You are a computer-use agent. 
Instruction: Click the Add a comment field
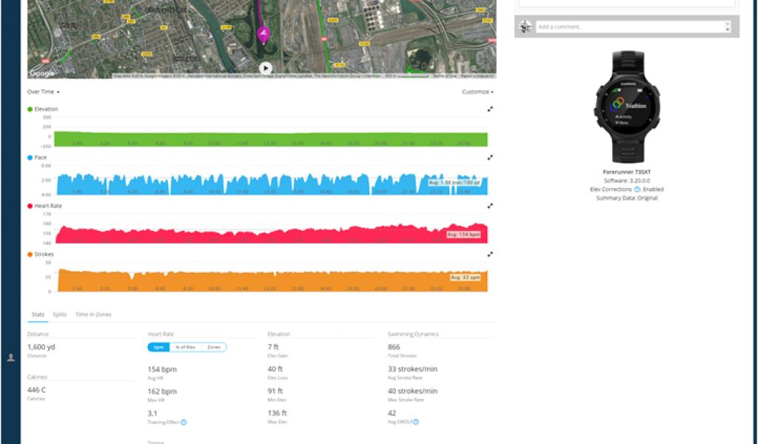click(628, 27)
